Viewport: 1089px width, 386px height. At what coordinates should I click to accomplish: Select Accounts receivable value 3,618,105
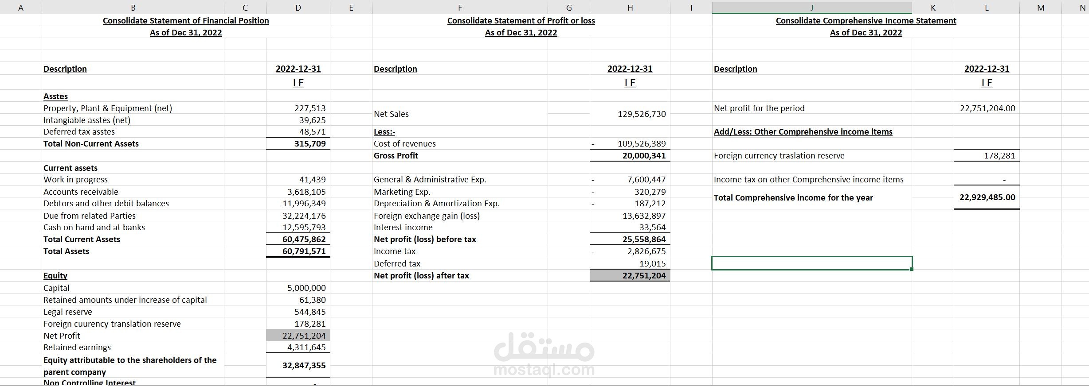click(306, 192)
